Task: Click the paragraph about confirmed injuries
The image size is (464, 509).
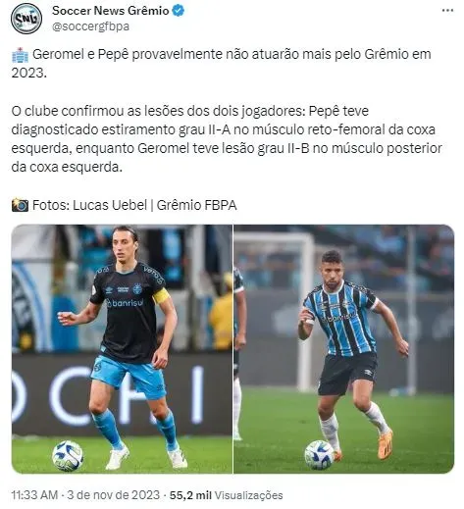Action: (227, 139)
